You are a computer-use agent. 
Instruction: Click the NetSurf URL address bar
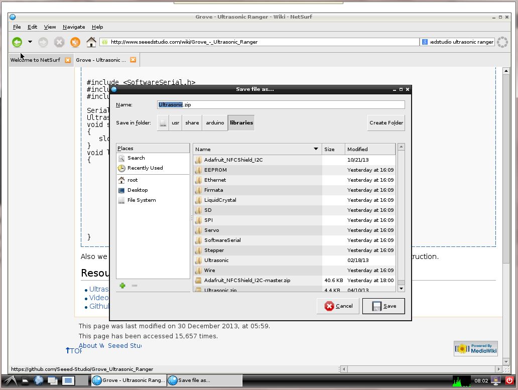click(x=260, y=42)
